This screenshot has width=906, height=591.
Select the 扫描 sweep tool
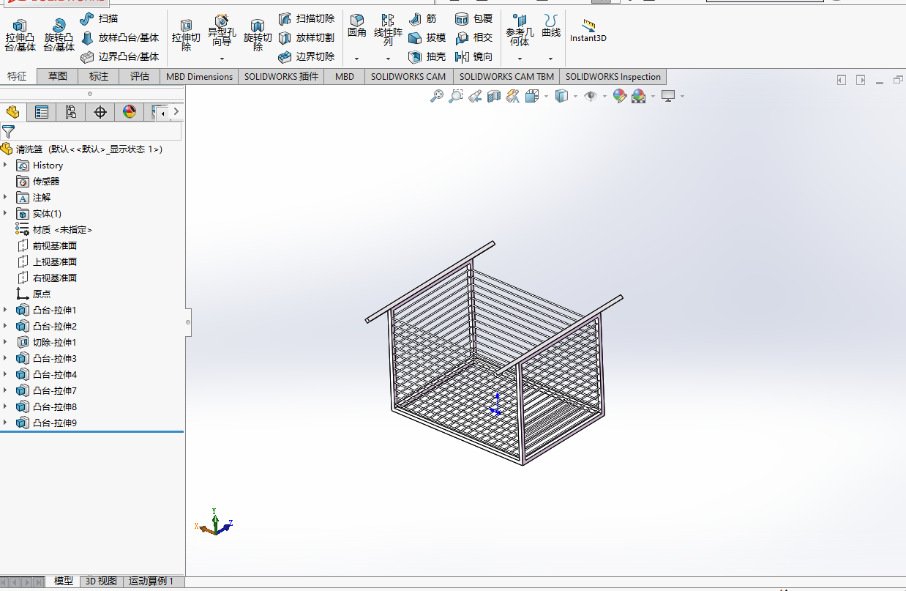(99, 18)
